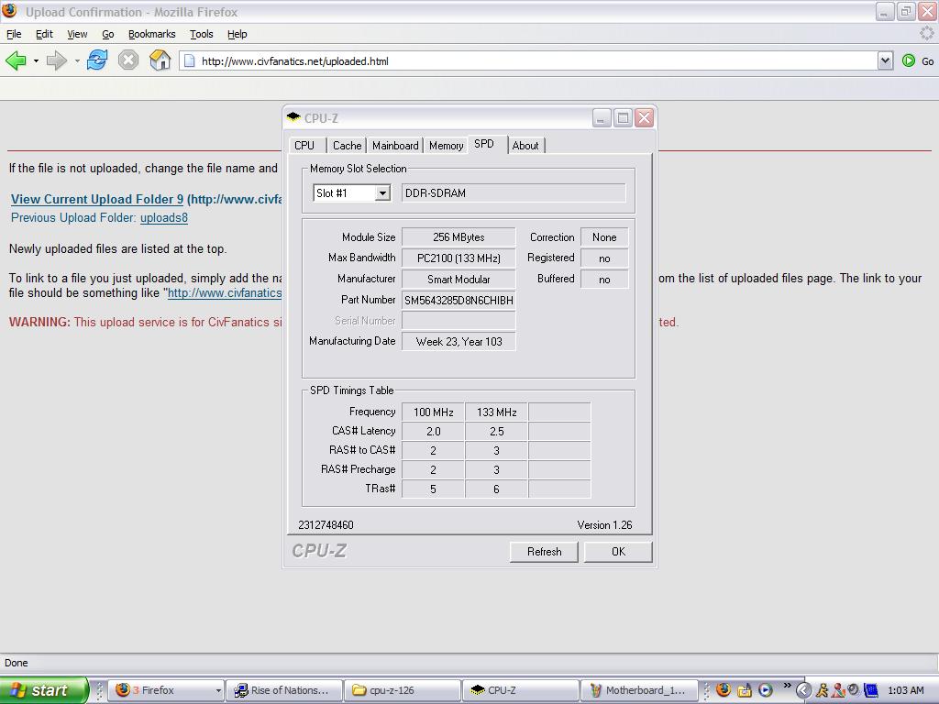Switch to the Cache tab
Viewport: 939px width, 704px height.
coord(347,146)
